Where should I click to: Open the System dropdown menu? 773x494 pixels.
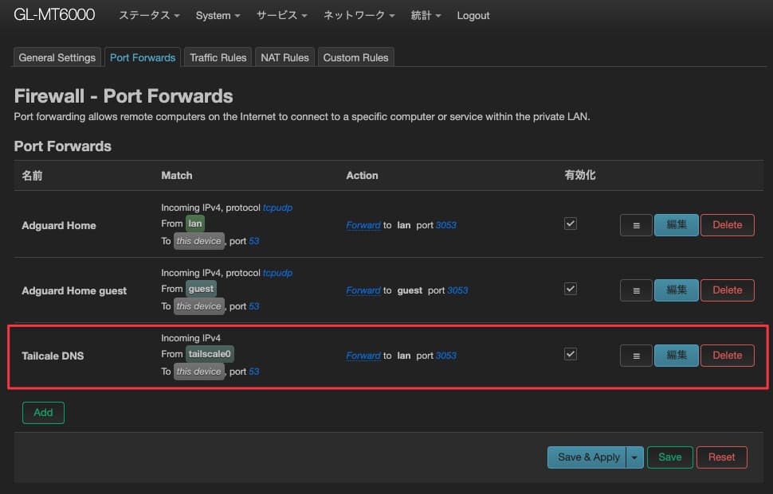pyautogui.click(x=218, y=16)
